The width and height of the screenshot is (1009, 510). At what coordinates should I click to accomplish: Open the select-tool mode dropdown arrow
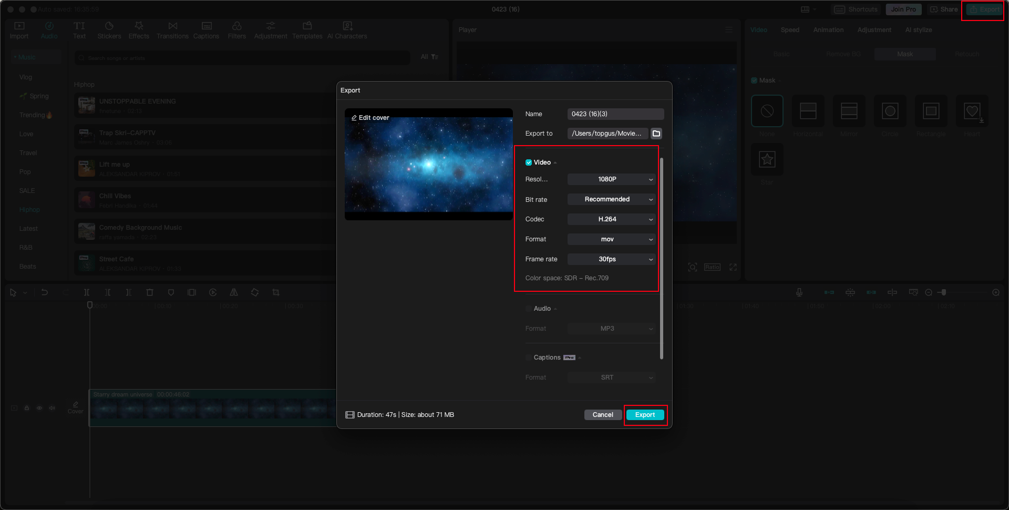[x=25, y=292]
